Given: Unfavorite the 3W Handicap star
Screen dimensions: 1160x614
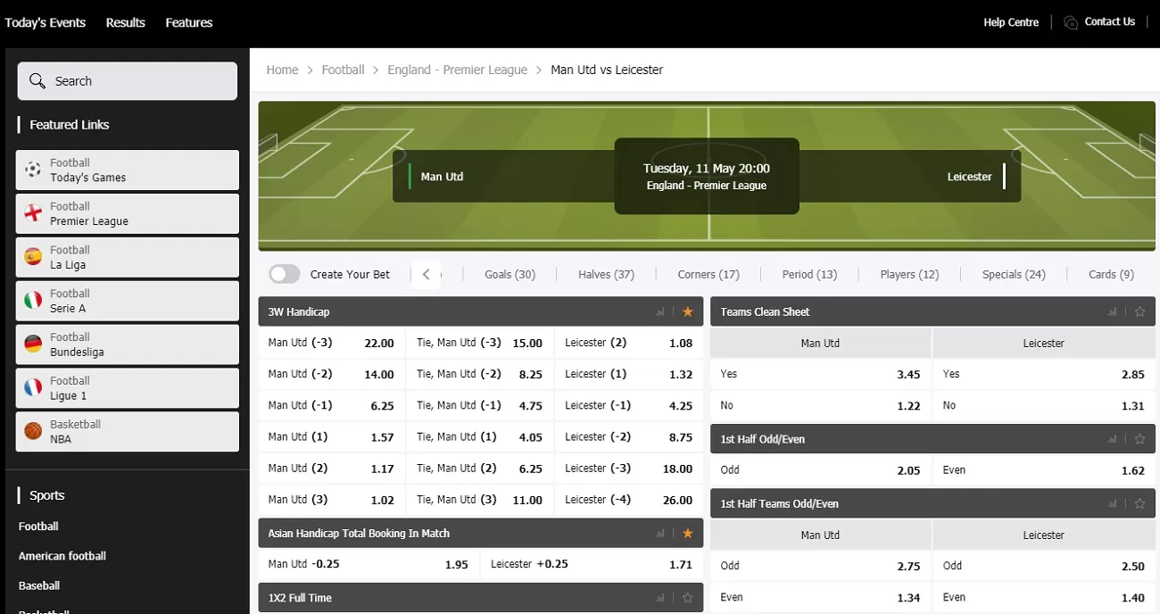Looking at the screenshot, I should pos(687,312).
